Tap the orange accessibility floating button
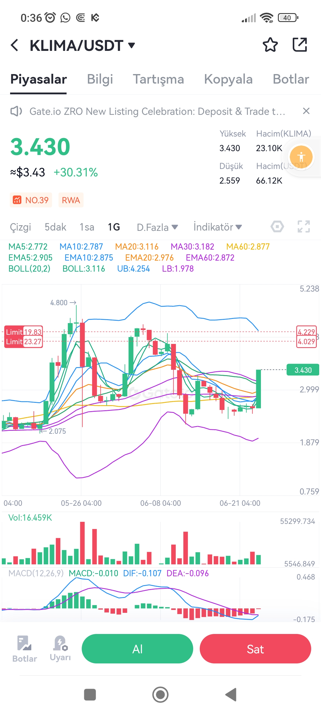The height and width of the screenshot is (714, 321). coord(301,157)
